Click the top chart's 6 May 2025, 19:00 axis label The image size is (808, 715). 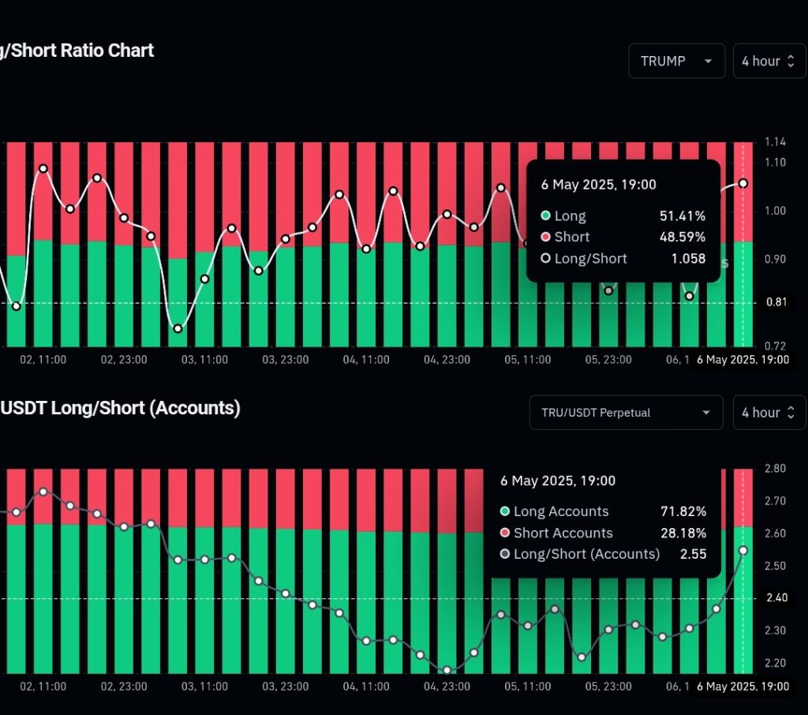click(x=742, y=360)
